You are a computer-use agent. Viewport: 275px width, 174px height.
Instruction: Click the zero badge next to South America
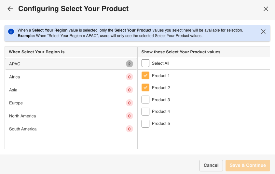pyautogui.click(x=130, y=129)
